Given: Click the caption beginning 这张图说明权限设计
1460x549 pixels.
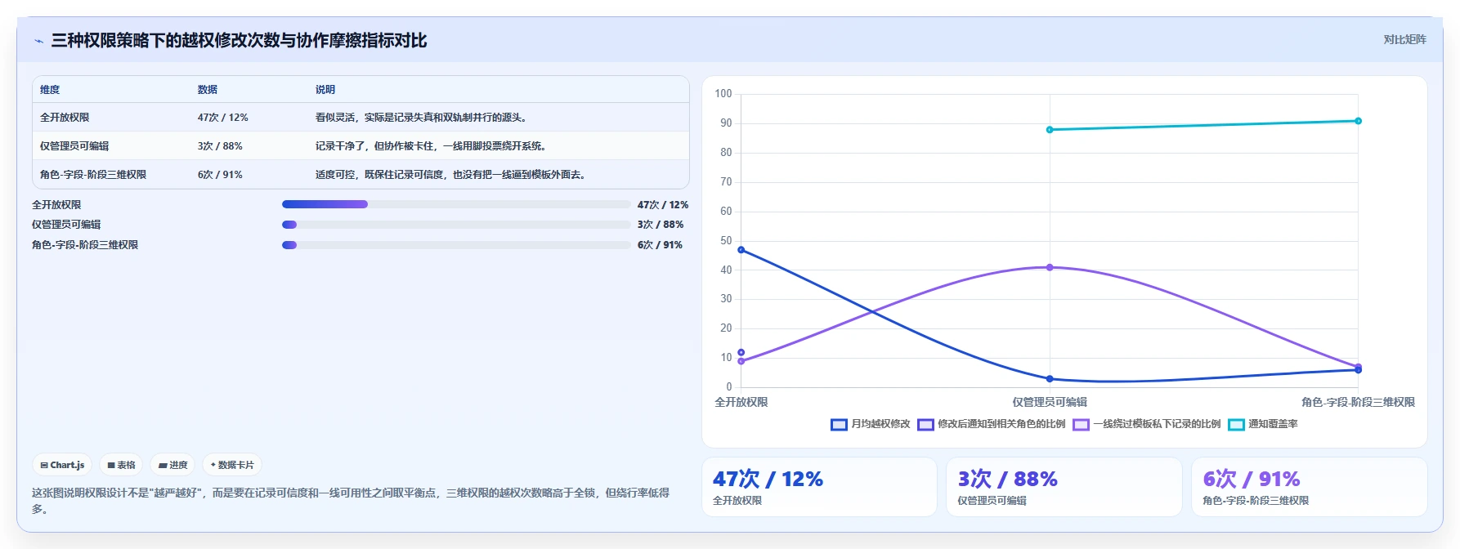Looking at the screenshot, I should click(351, 501).
